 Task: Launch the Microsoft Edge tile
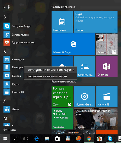[x=73, y=44]
